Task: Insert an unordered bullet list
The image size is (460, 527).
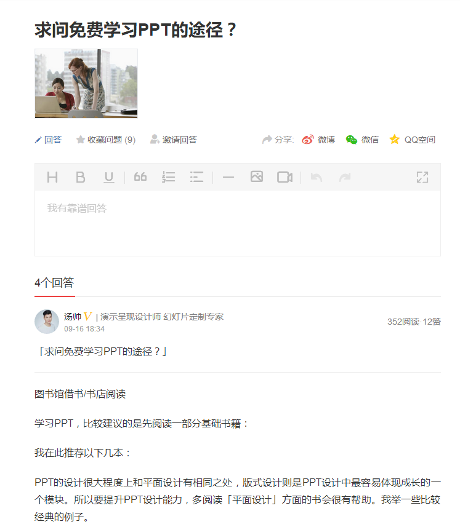Action: tap(196, 176)
